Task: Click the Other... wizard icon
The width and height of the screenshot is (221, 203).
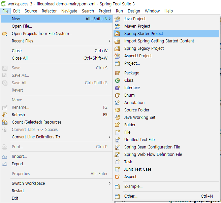Action: (x=117, y=196)
